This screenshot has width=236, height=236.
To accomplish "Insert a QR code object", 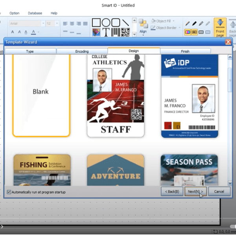I will click(x=125, y=32).
